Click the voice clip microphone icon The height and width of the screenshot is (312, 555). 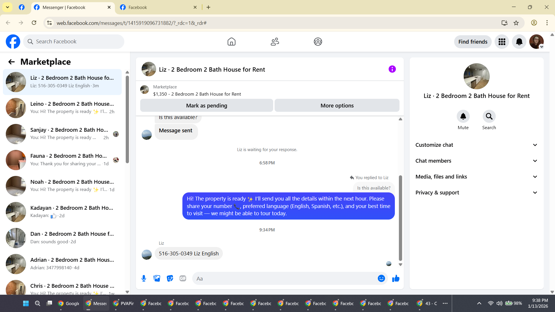pyautogui.click(x=144, y=278)
